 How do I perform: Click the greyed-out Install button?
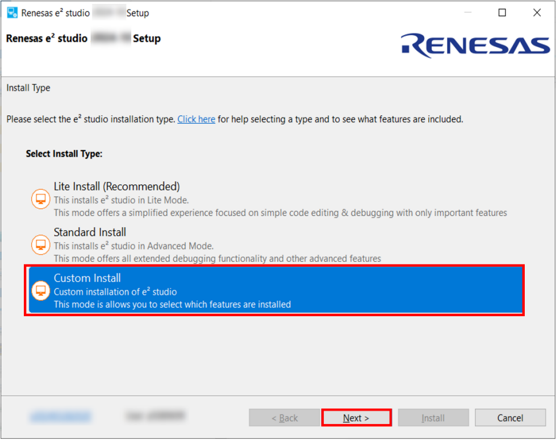[433, 418]
